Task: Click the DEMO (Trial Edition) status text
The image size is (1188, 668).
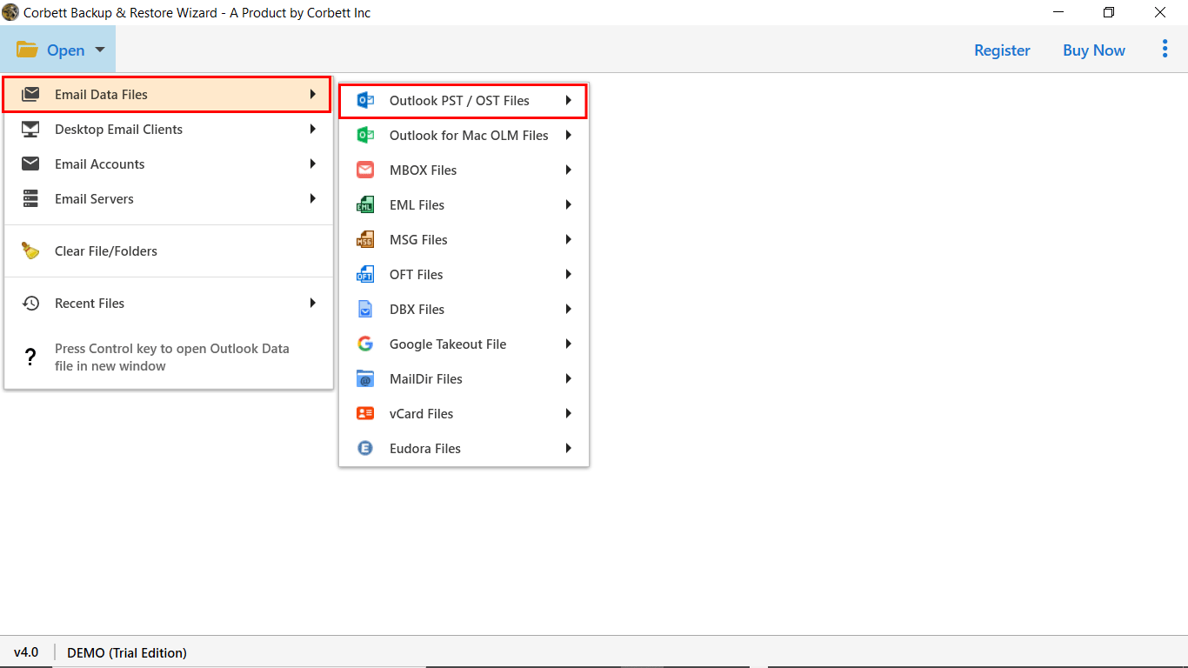Action: pos(127,652)
